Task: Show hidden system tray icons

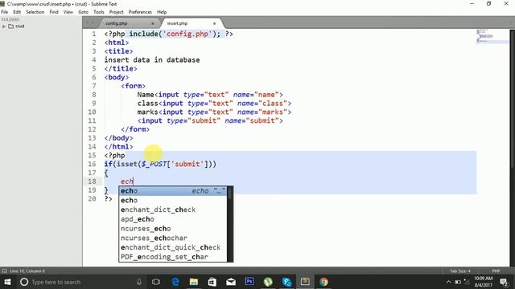Action: click(449, 282)
